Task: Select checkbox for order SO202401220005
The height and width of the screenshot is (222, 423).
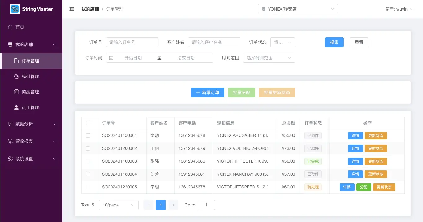Action: pyautogui.click(x=88, y=187)
